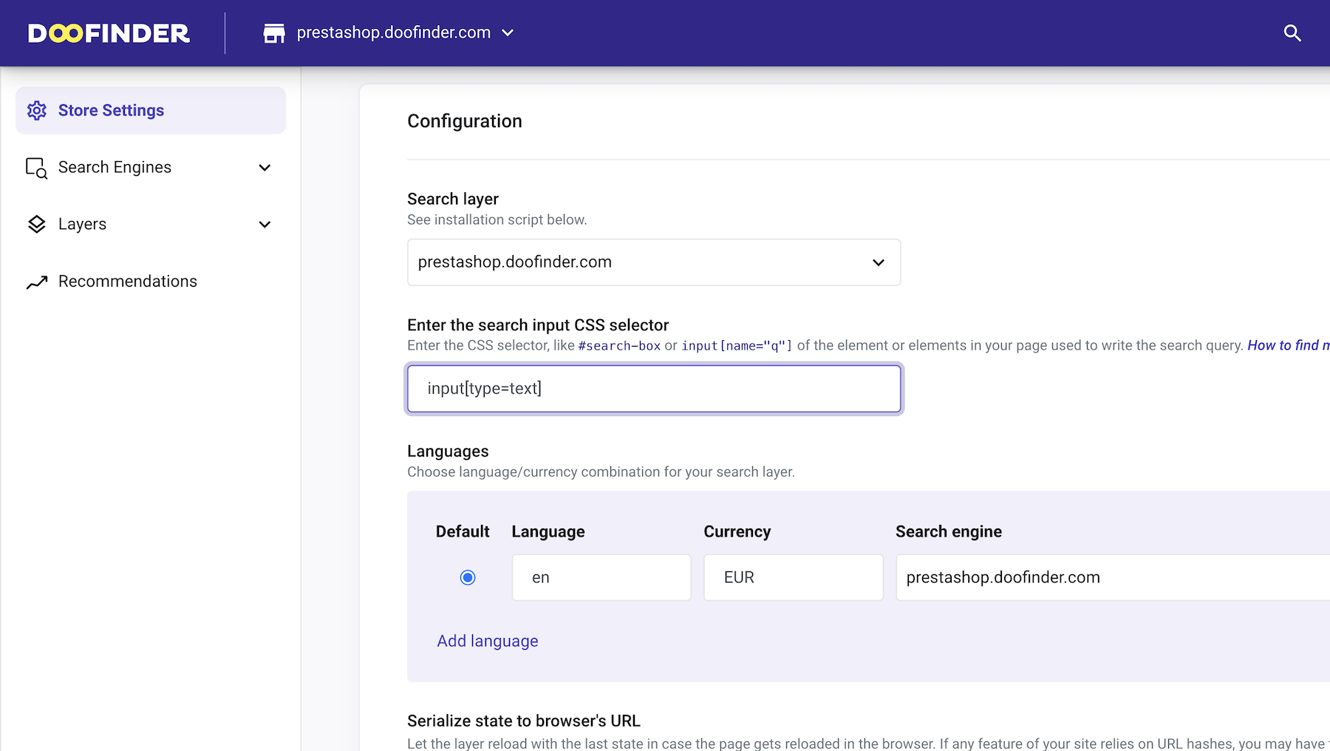Open the Search engine dropdown in languages
This screenshot has width=1330, height=751.
tap(1113, 577)
